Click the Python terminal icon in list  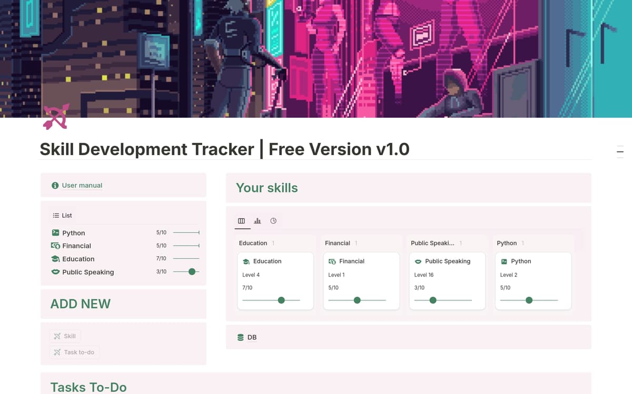pos(55,233)
